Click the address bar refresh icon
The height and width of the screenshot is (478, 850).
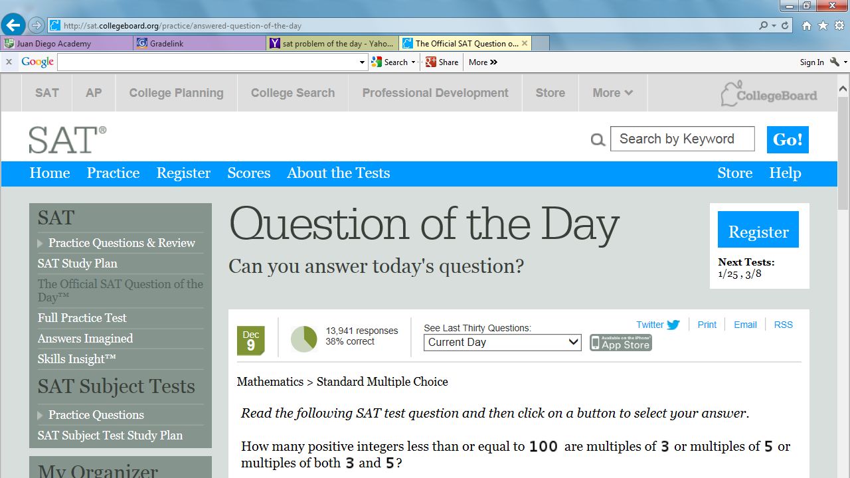click(785, 25)
